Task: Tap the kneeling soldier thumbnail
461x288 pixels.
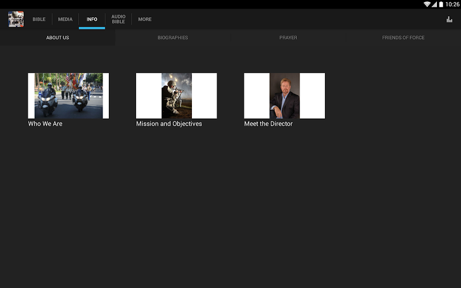Action: tap(176, 96)
